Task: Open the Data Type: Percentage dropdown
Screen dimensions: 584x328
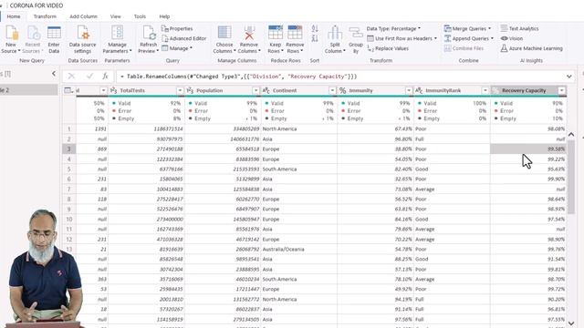Action: [x=393, y=28]
